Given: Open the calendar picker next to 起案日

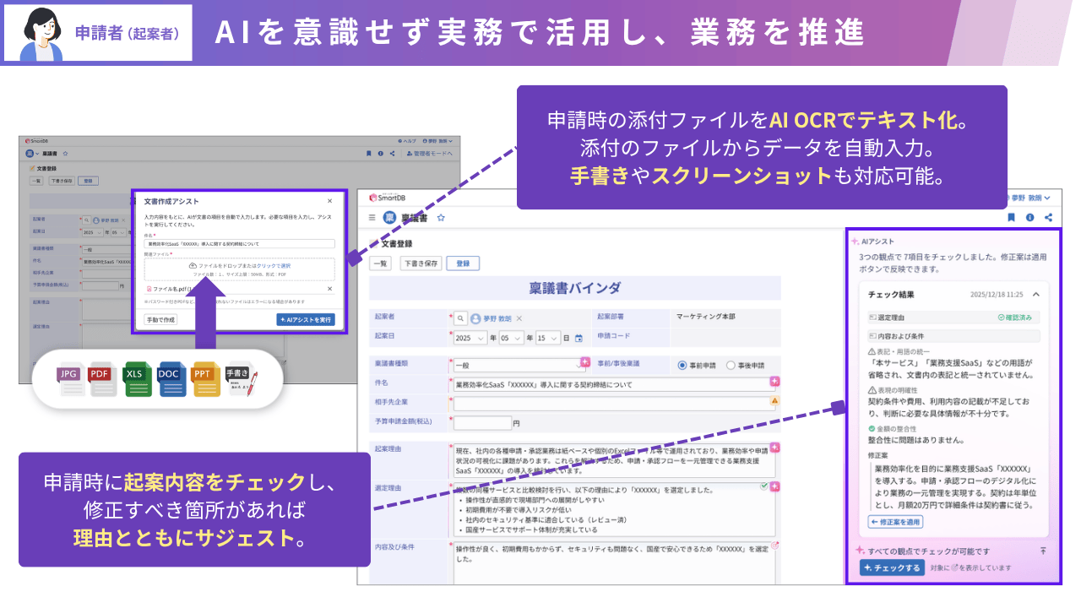Looking at the screenshot, I should [578, 339].
